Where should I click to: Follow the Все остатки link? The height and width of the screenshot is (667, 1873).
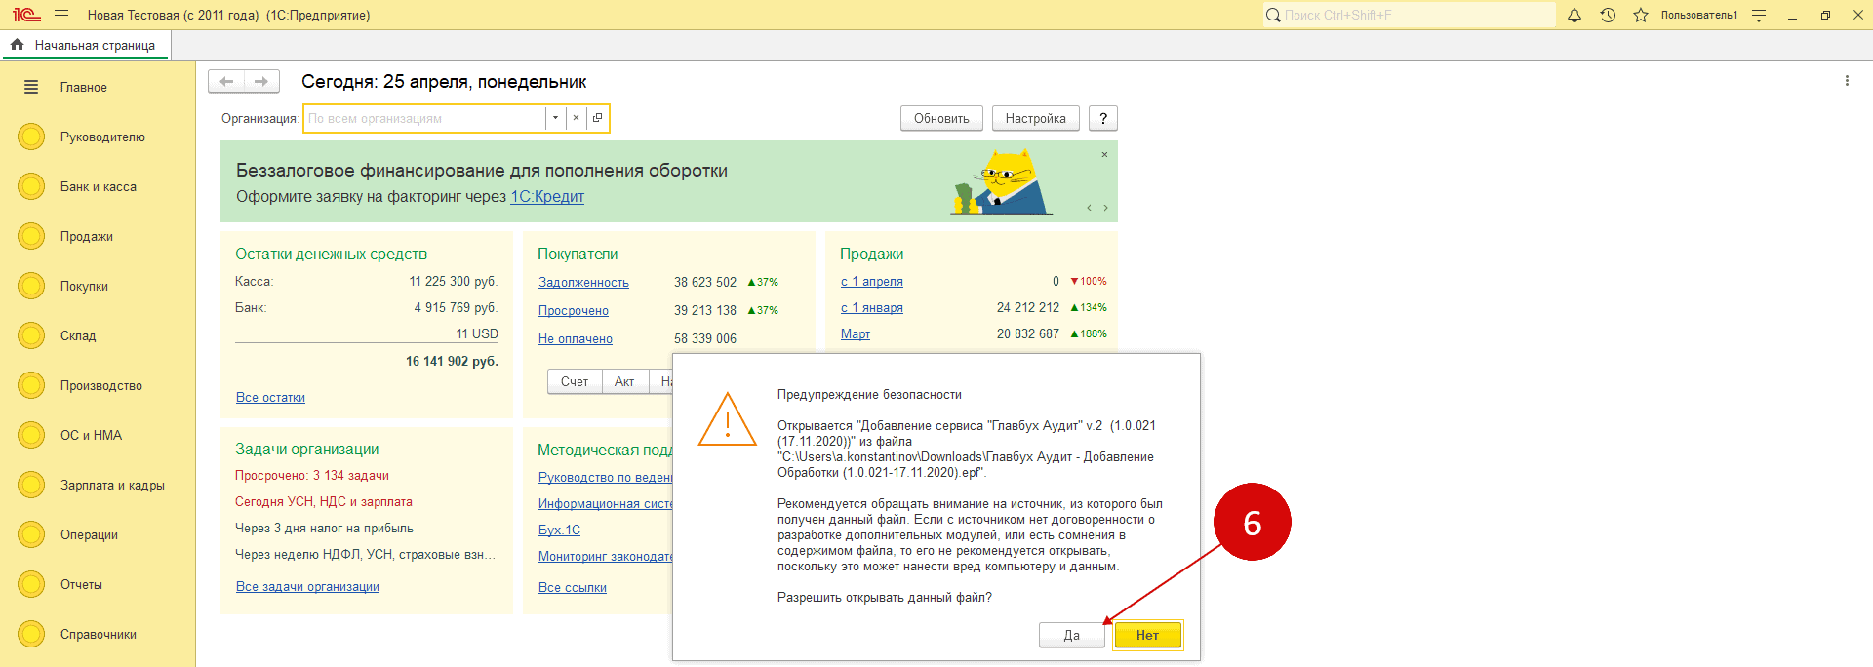(x=270, y=398)
